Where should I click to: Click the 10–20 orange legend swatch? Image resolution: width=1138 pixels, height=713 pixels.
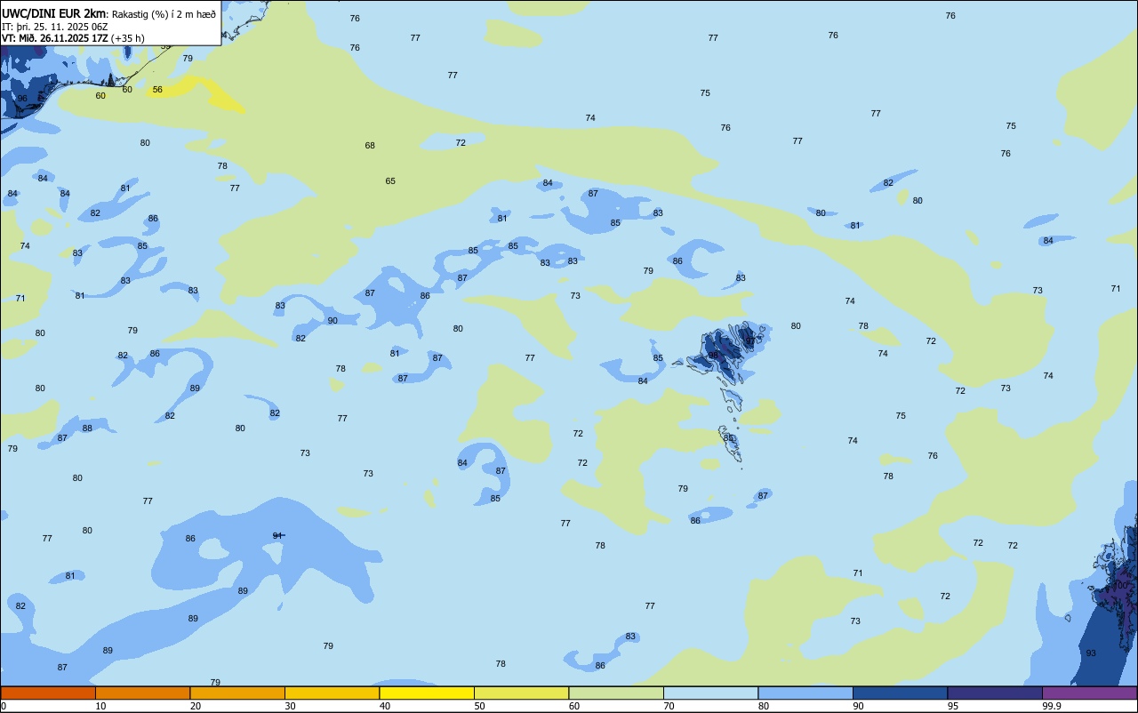(142, 693)
